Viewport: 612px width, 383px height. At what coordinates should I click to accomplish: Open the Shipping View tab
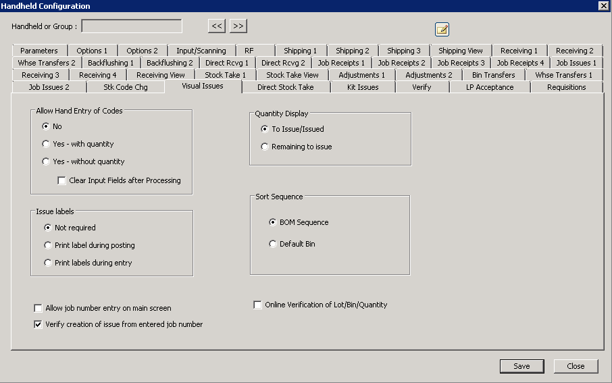point(460,51)
